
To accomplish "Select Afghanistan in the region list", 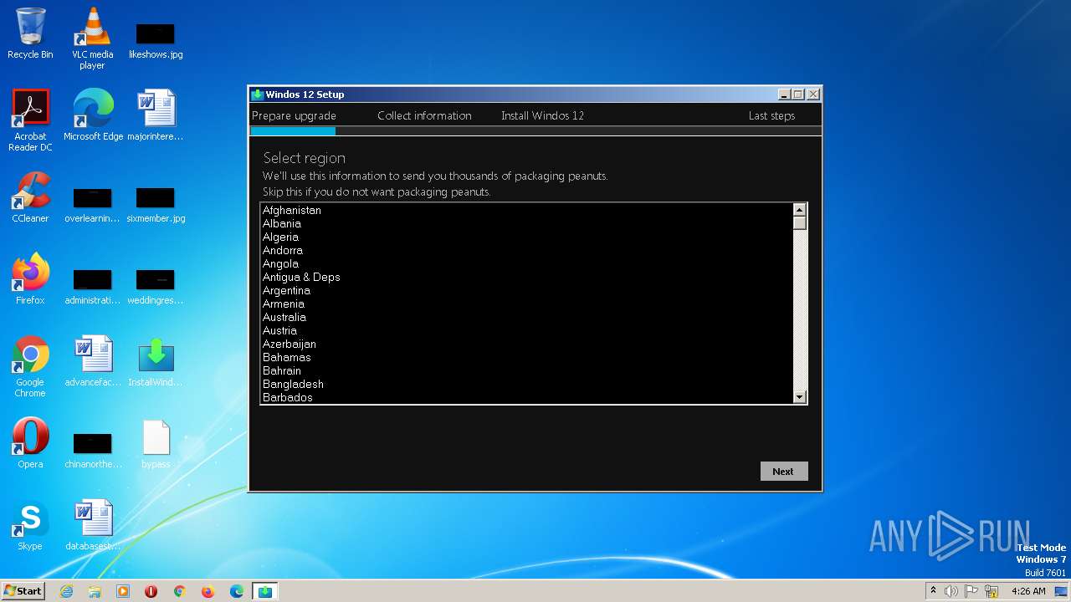I will pos(526,210).
